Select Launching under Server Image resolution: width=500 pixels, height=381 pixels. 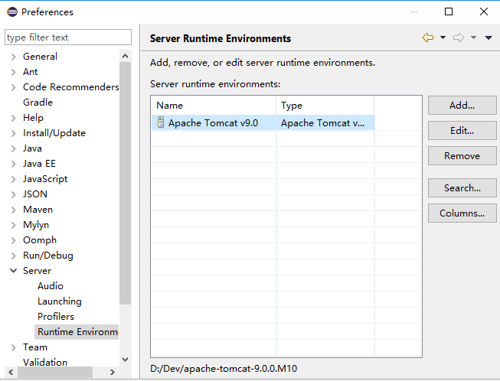(x=60, y=301)
